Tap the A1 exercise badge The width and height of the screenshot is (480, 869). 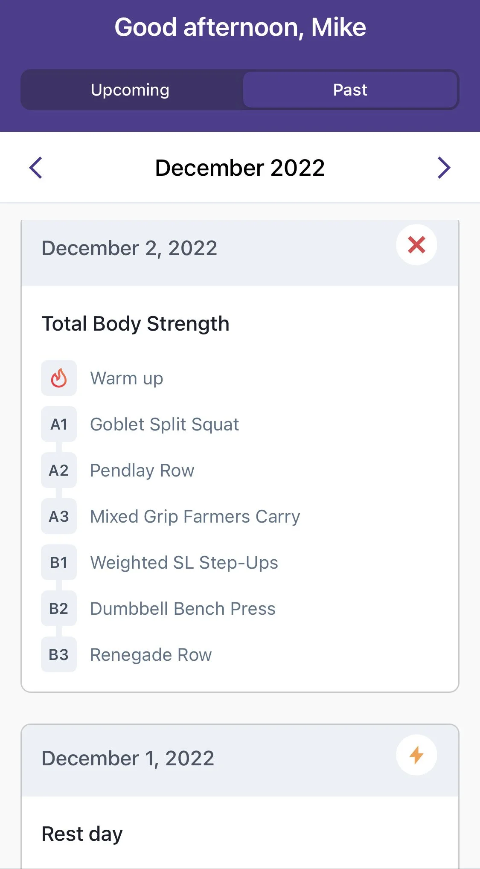click(59, 424)
